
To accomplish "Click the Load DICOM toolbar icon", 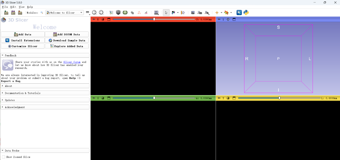I will click(x=13, y=12).
